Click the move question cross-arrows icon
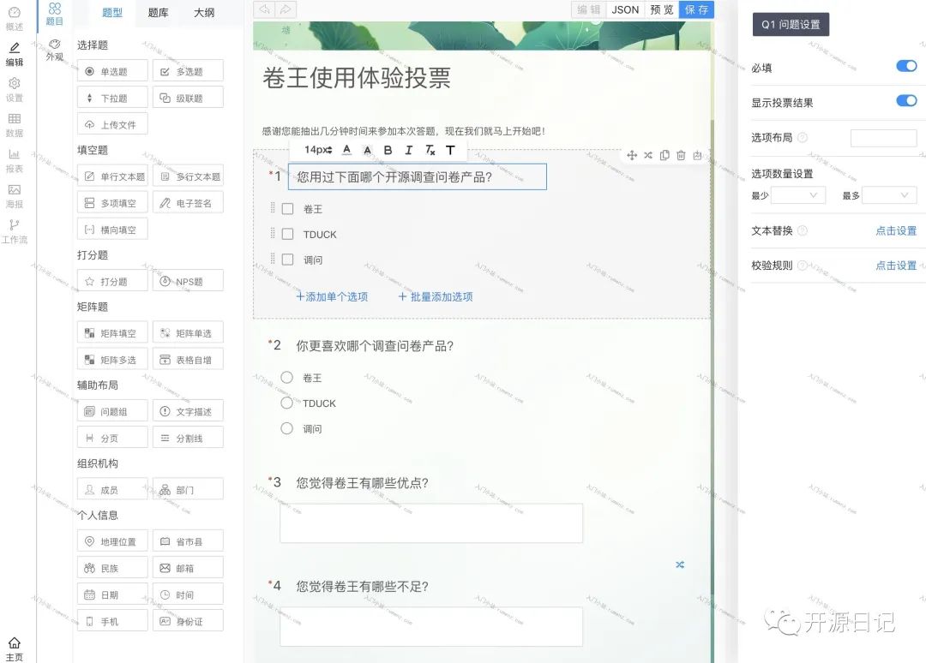This screenshot has height=663, width=926. 632,155
